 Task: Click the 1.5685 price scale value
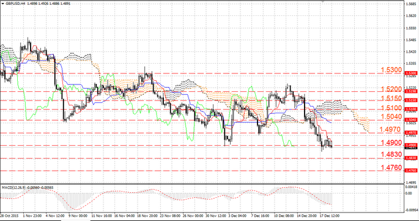412,4
